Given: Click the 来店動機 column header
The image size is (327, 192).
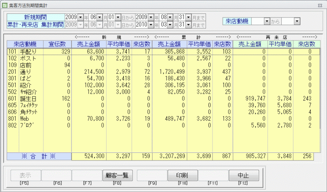Looking at the screenshot, I should [25, 44].
